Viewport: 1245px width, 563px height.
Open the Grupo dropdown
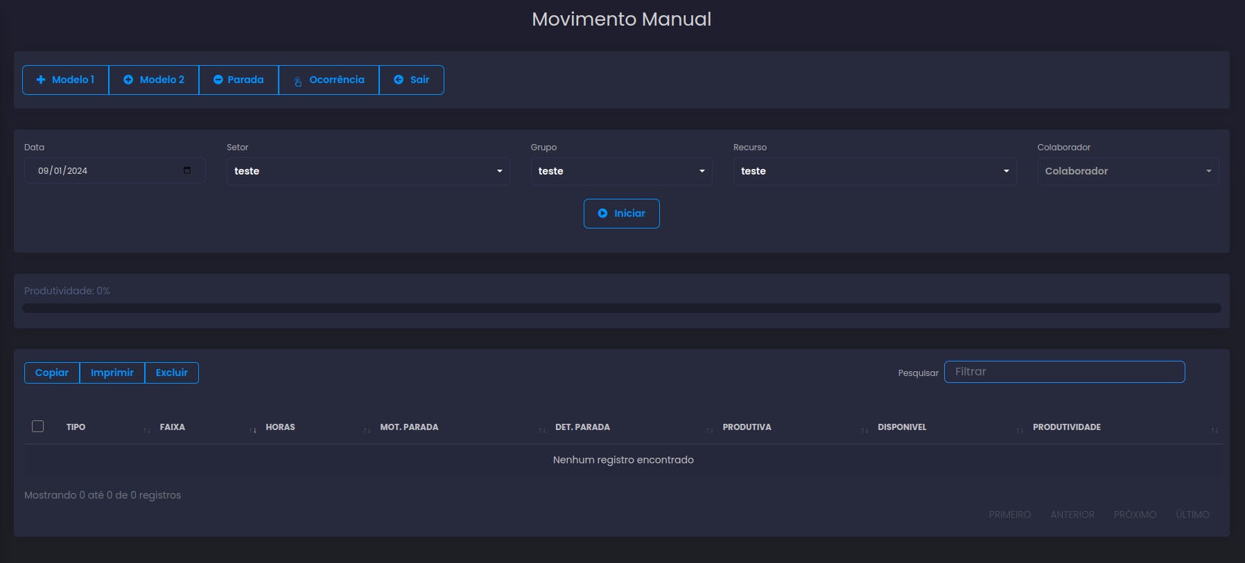(x=621, y=171)
